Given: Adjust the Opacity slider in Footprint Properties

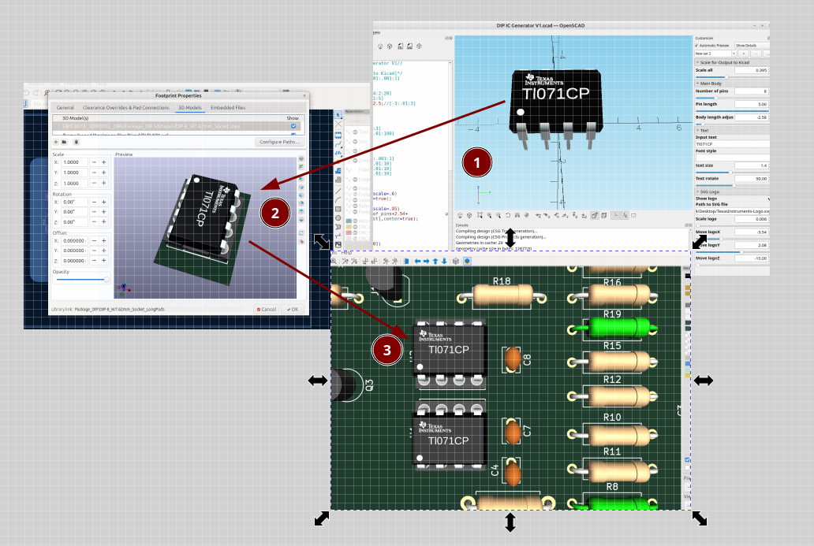Looking at the screenshot, I should 83,280.
